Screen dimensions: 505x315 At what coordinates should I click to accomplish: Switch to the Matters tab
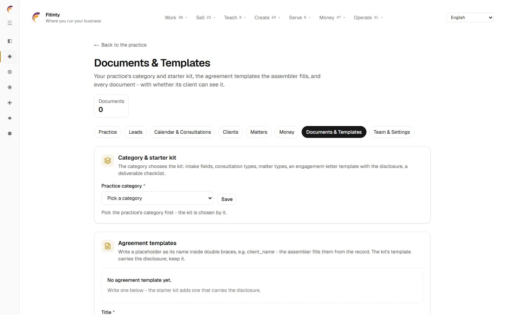click(x=259, y=132)
